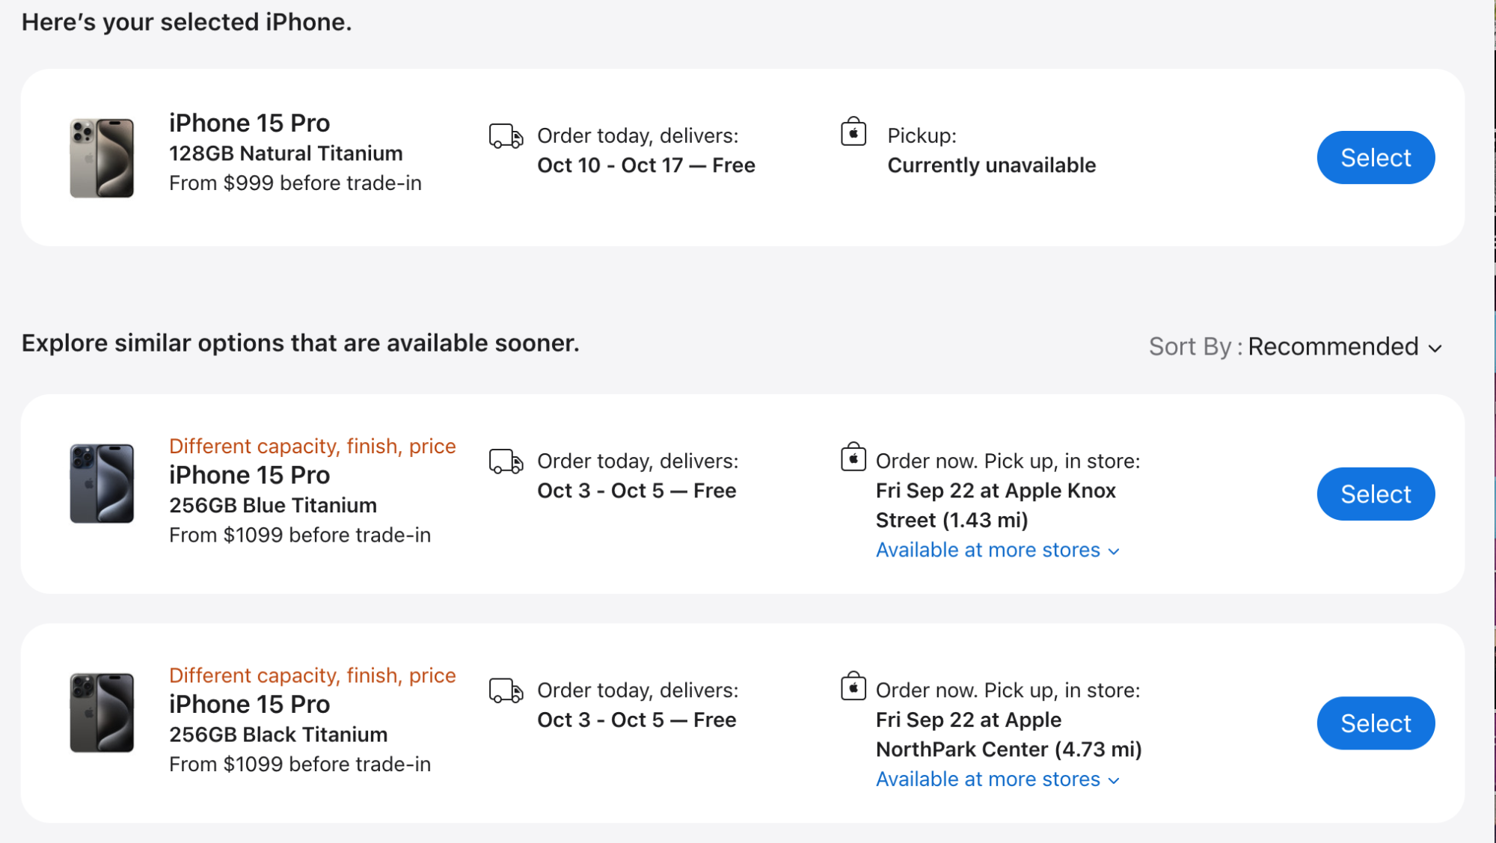Expand more stores for Apple Knox Street pickup

click(x=997, y=551)
